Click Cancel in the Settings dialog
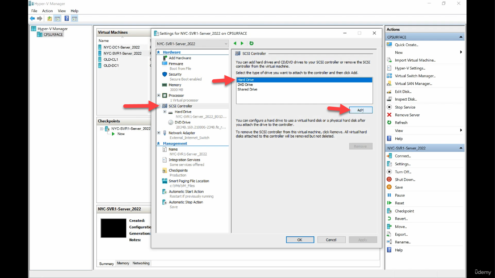Image resolution: width=495 pixels, height=278 pixels. [331, 240]
